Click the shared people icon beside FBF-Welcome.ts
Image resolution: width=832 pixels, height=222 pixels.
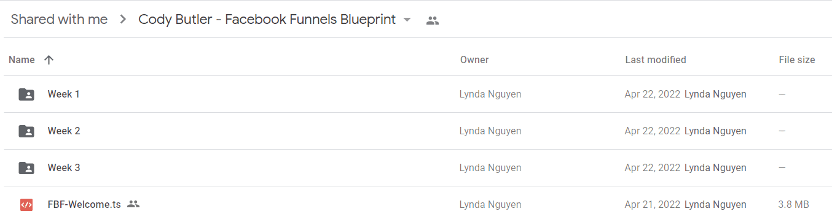133,204
